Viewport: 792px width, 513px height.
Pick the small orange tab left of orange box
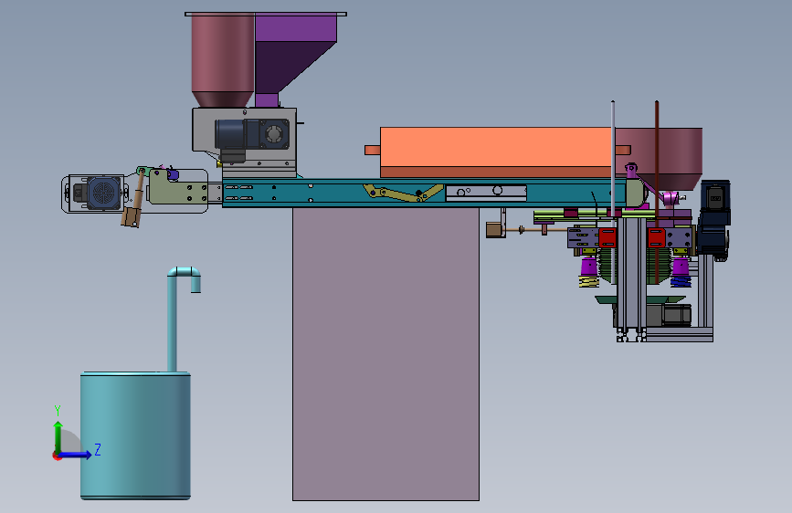click(x=373, y=150)
